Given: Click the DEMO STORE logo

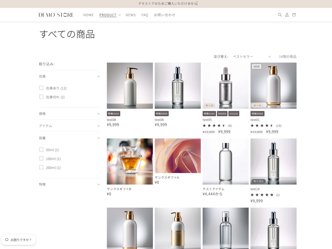Looking at the screenshot, I should coord(56,15).
